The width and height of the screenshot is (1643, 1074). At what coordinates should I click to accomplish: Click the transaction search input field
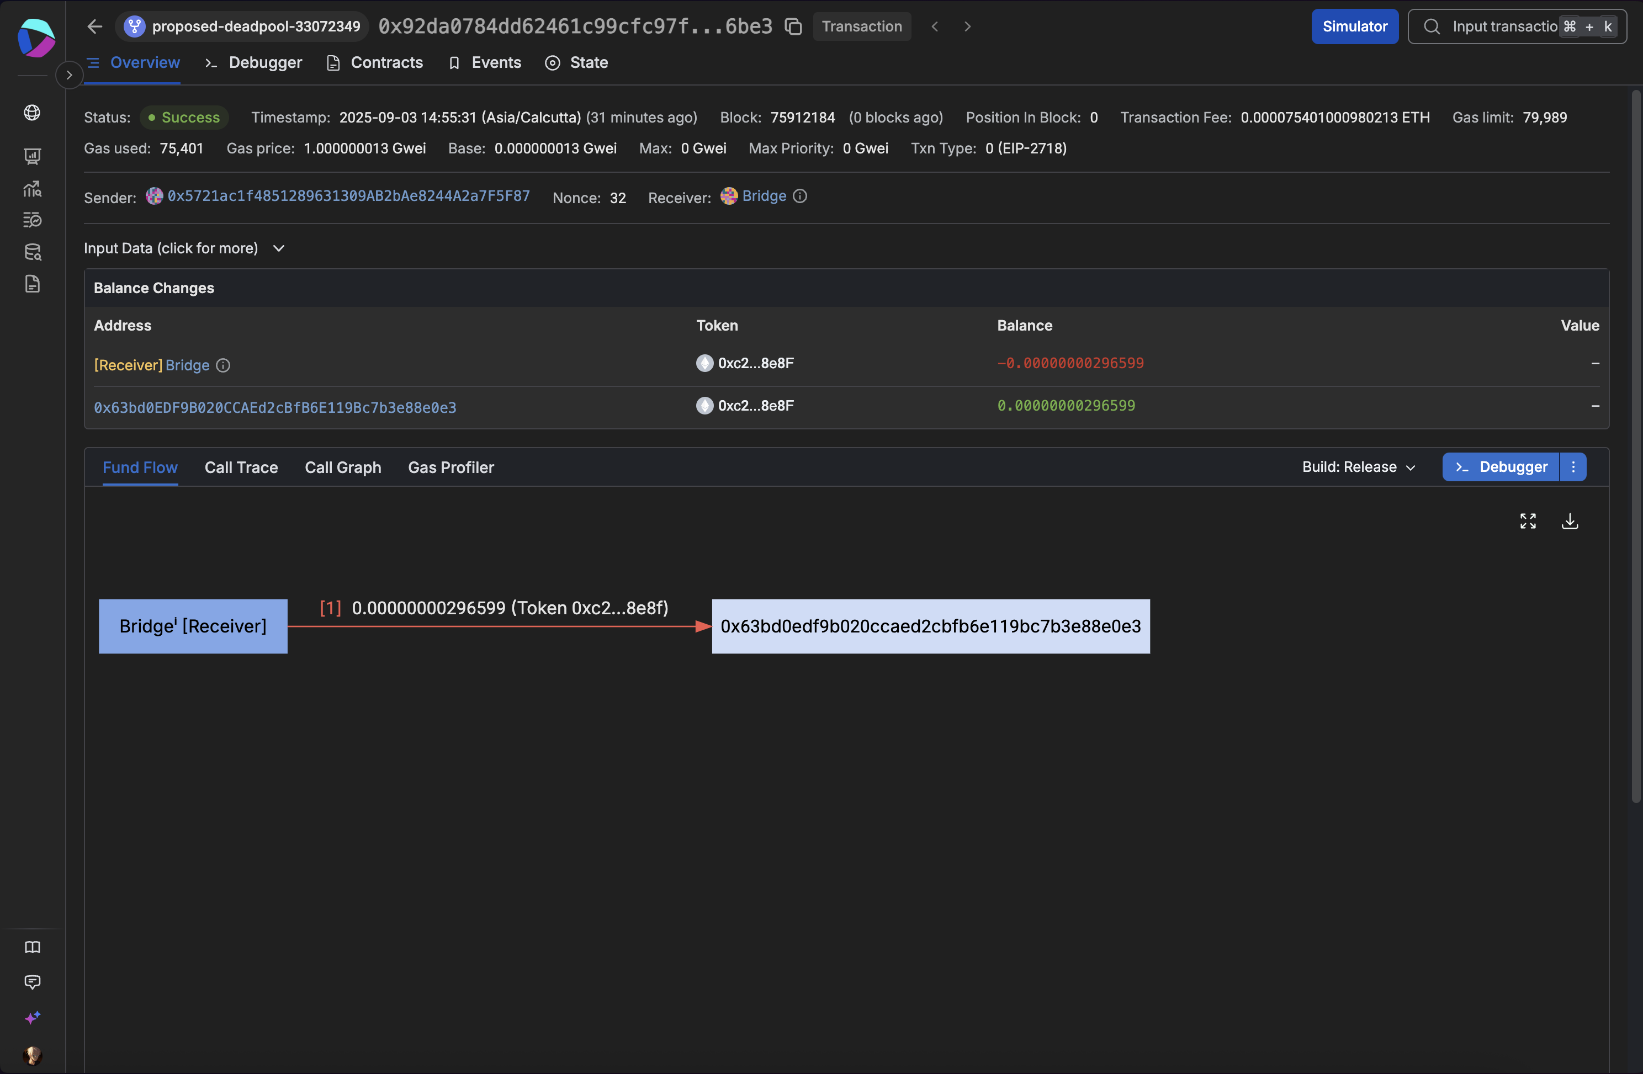(1517, 26)
